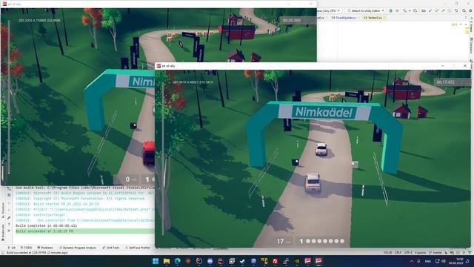Click the green Build succeeded console line
This screenshot has width=474, height=267.
pyautogui.click(x=84, y=231)
